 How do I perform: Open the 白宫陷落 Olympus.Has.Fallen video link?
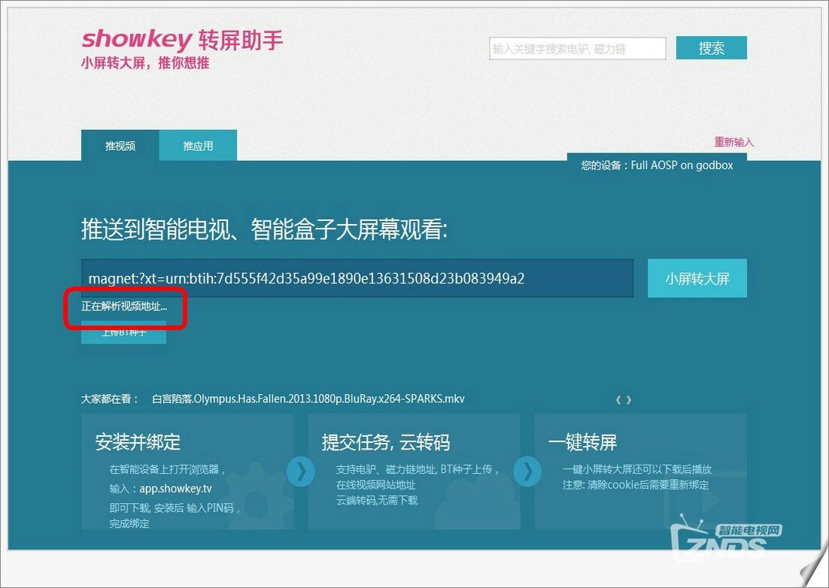point(308,399)
